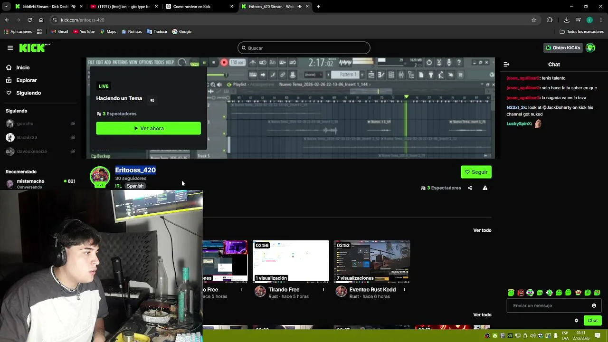This screenshot has height=342, width=608.
Task: Click the top Ver todo link
Action: point(482,230)
